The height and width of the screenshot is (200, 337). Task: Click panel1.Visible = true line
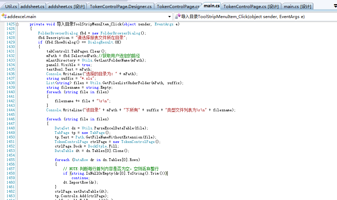[x=69, y=65]
